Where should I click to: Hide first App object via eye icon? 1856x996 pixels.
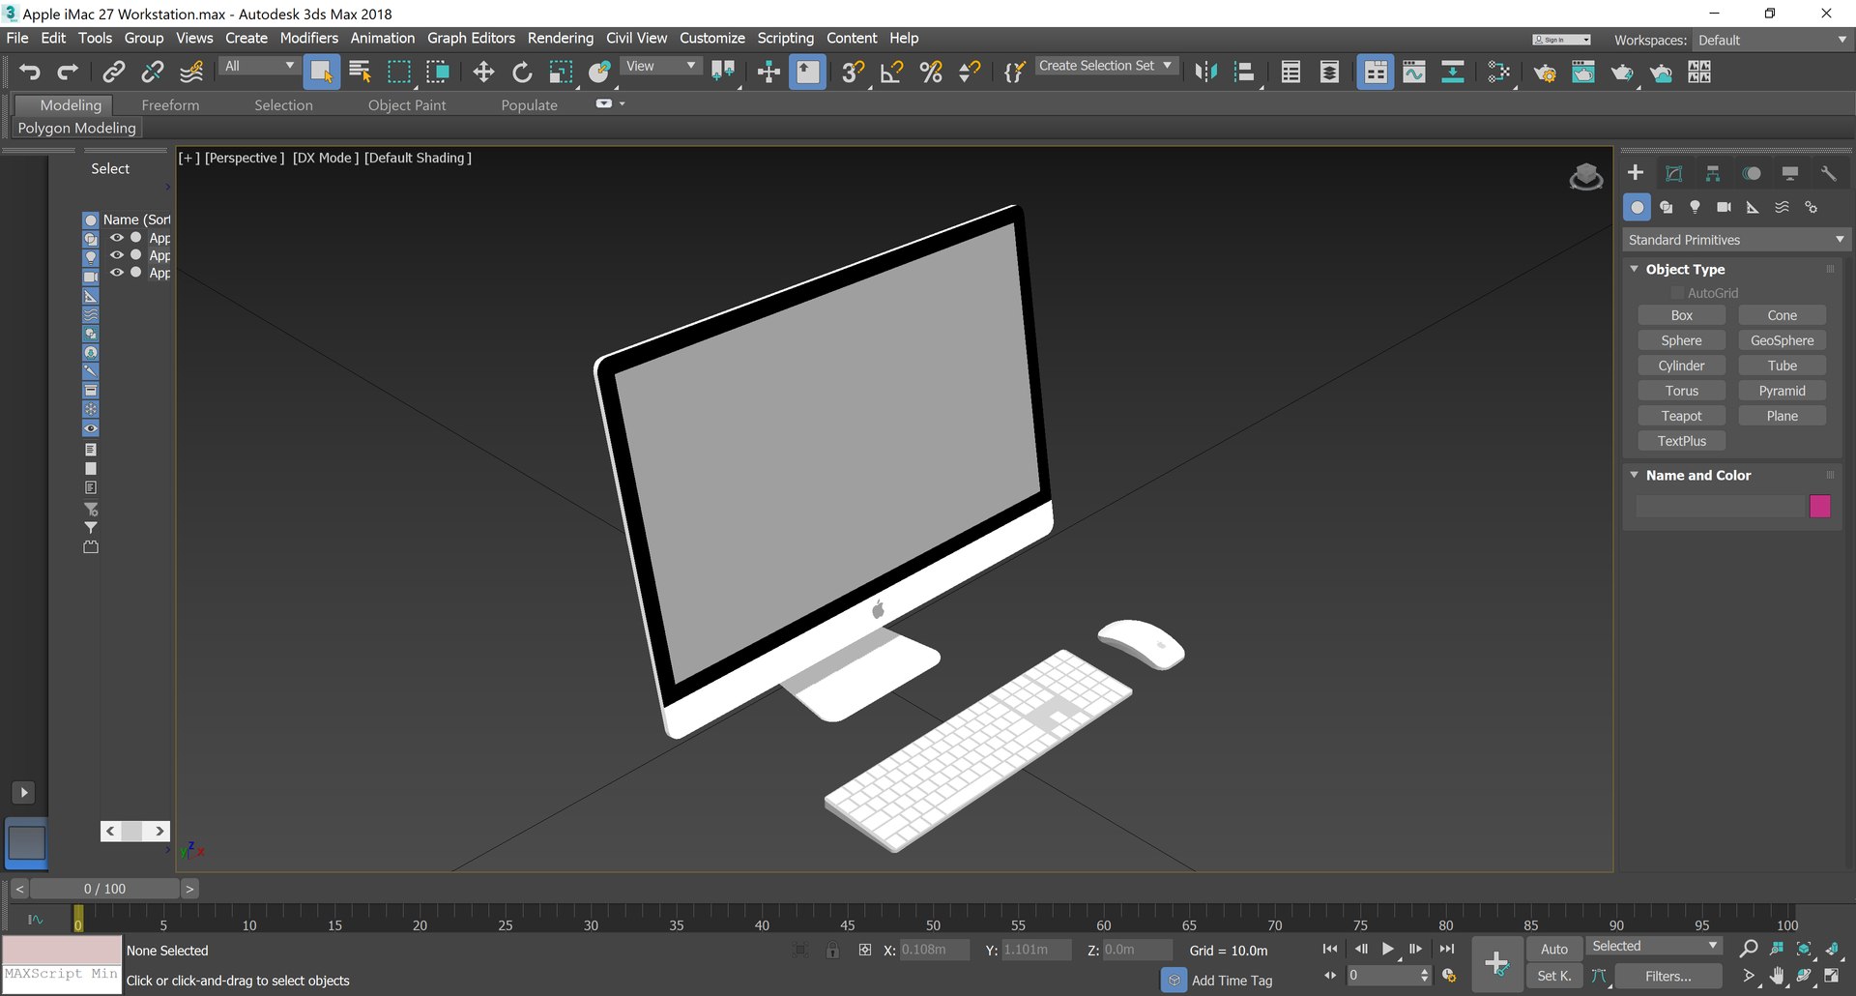[x=117, y=238]
